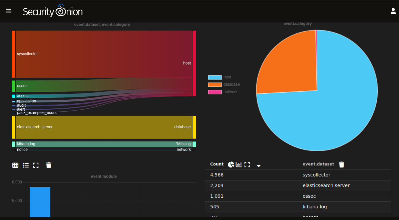Remove the event.dataset column with trash icon
This screenshot has height=220, width=399.
click(x=342, y=165)
